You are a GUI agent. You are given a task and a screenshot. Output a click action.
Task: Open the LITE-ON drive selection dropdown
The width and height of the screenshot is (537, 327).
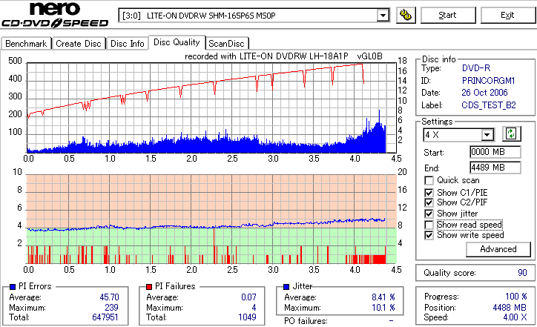(x=383, y=16)
